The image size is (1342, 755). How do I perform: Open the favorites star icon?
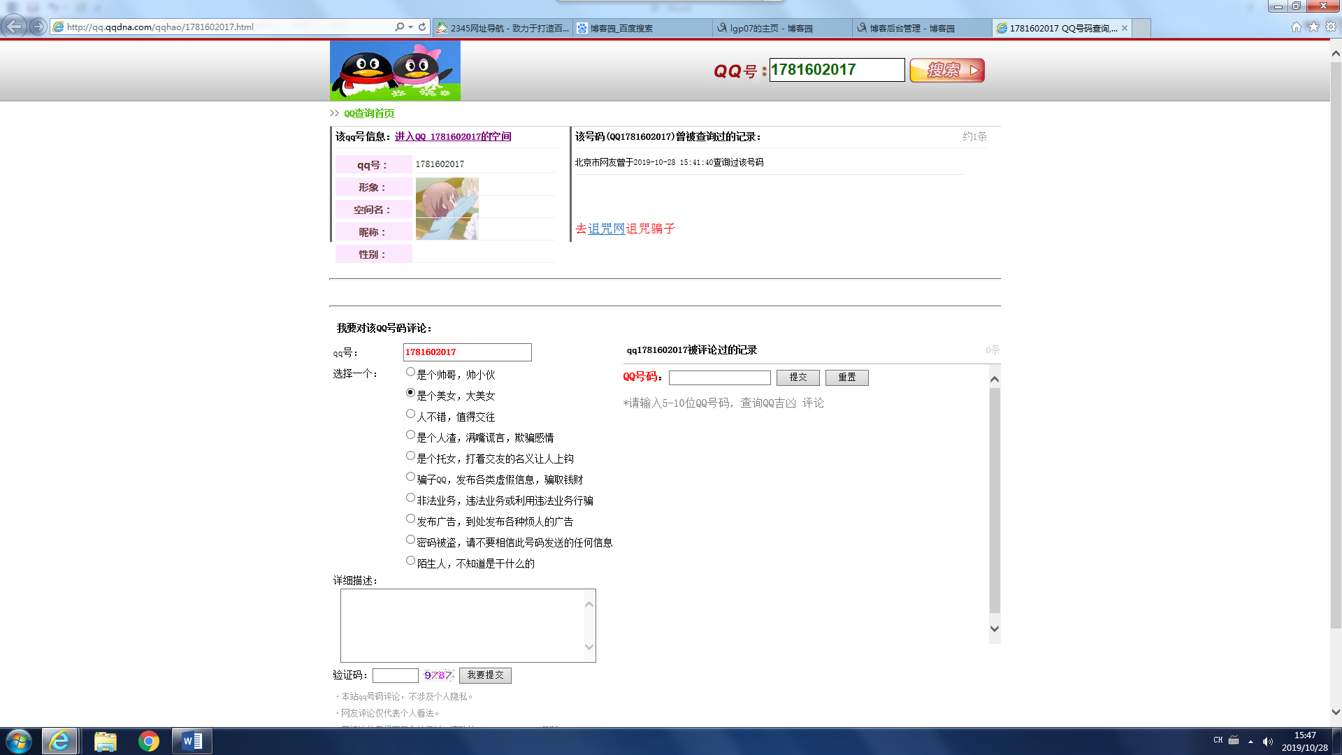[x=1313, y=27]
